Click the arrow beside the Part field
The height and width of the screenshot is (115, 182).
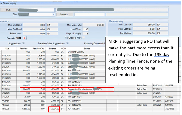55,10
